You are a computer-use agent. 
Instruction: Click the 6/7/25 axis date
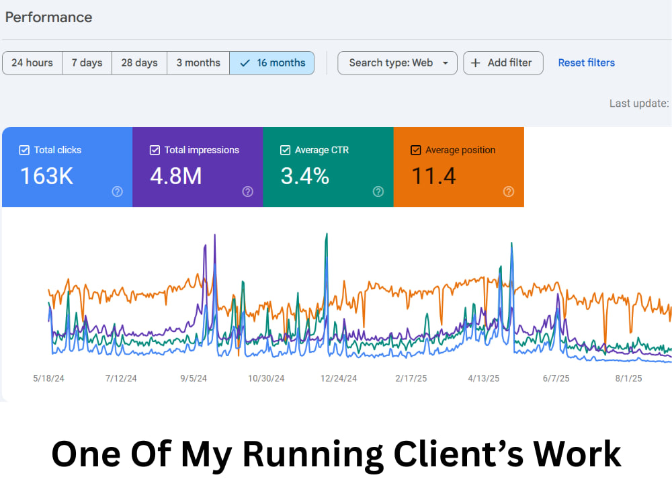click(x=556, y=378)
